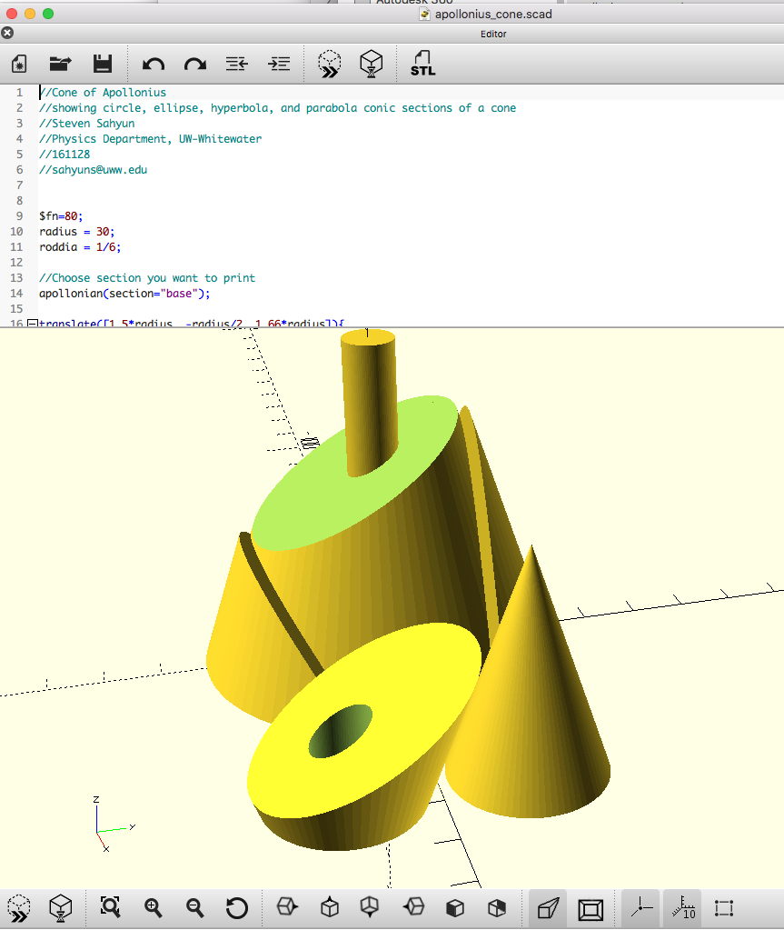Click the "roddia = 1/6;" code line
Viewport: 784px width, 930px height.
coord(80,246)
